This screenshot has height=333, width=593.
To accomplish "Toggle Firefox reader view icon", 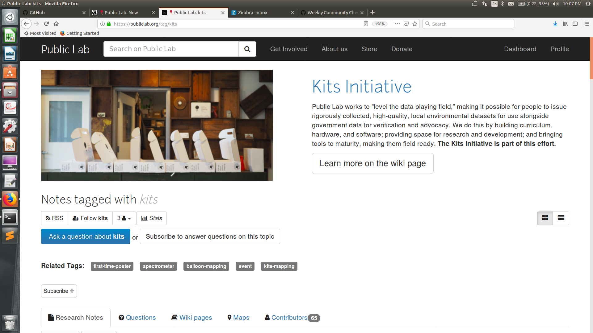I will click(x=366, y=24).
